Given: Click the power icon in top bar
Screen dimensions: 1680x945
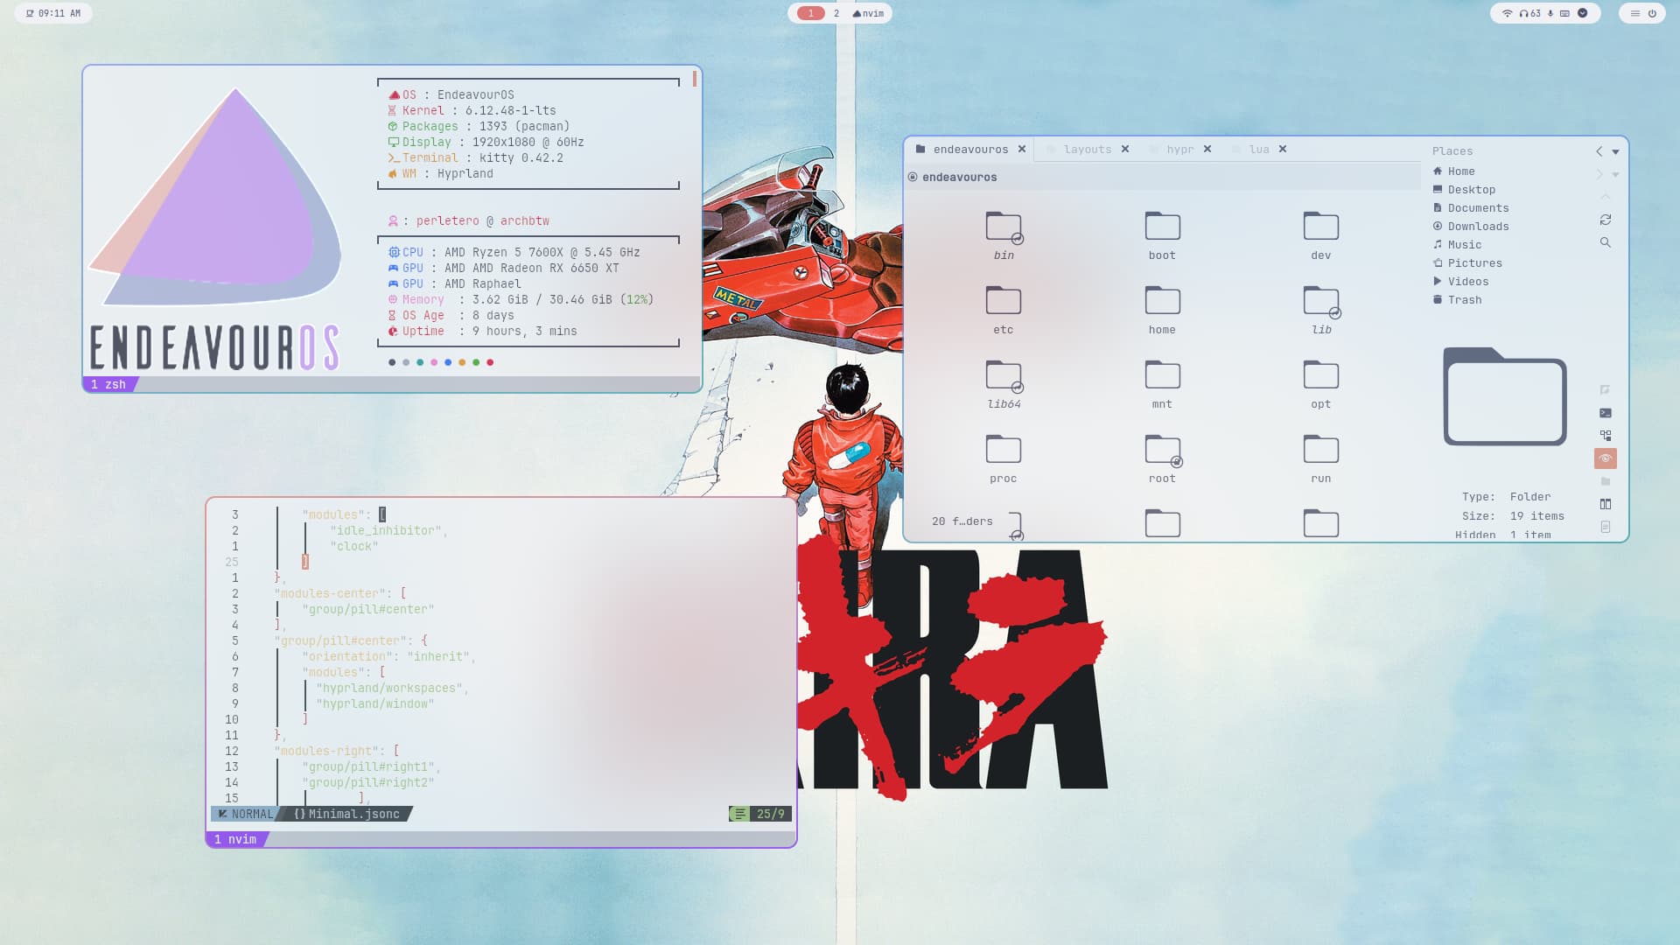Looking at the screenshot, I should point(1652,13).
